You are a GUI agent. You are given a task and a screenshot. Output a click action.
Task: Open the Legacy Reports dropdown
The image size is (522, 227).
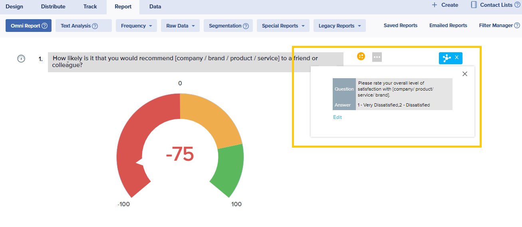(x=339, y=26)
